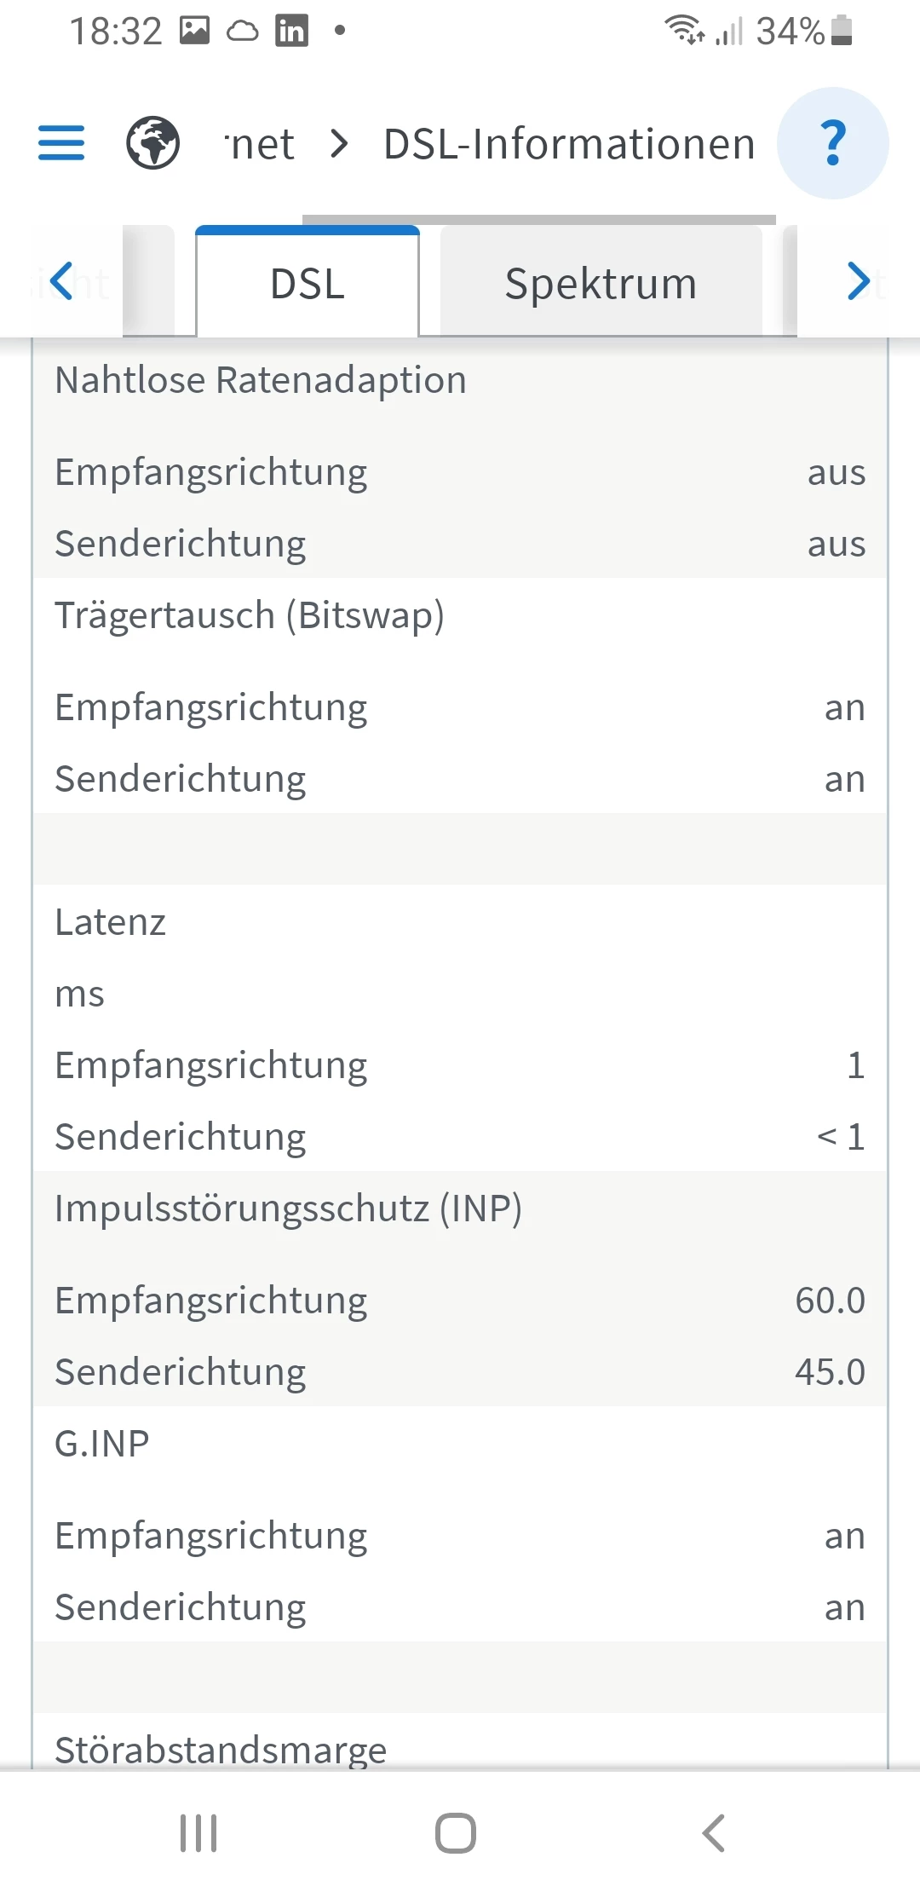Tap the LinkedIn notification icon in status bar
This screenshot has width=920, height=1892.
291,32
